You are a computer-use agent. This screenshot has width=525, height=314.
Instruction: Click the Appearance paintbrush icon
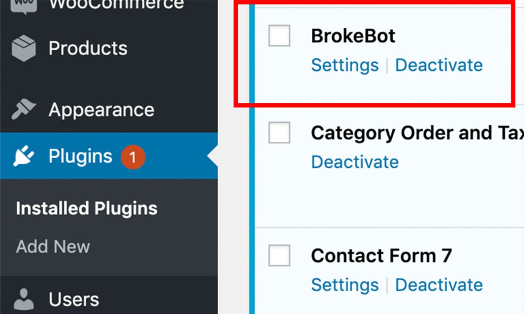tap(24, 109)
